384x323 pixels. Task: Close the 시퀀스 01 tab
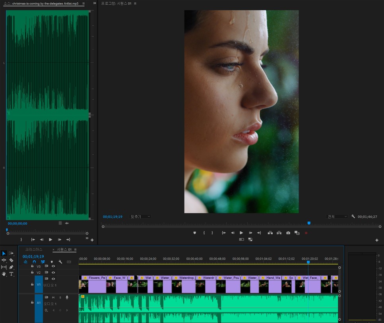click(53, 250)
